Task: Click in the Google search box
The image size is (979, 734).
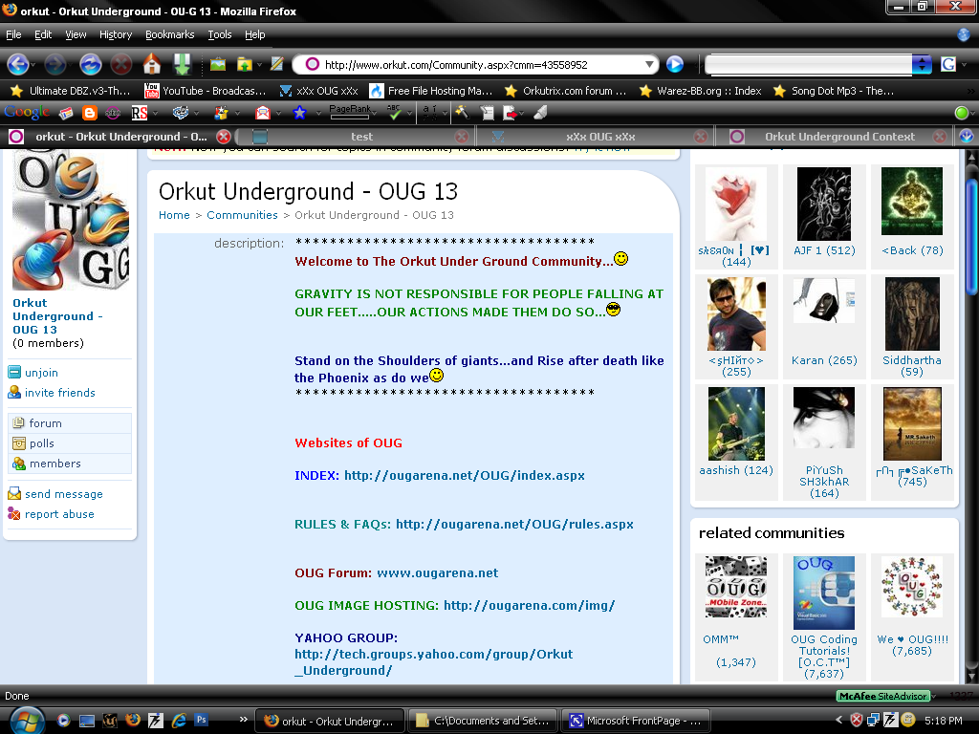Action: coord(809,64)
